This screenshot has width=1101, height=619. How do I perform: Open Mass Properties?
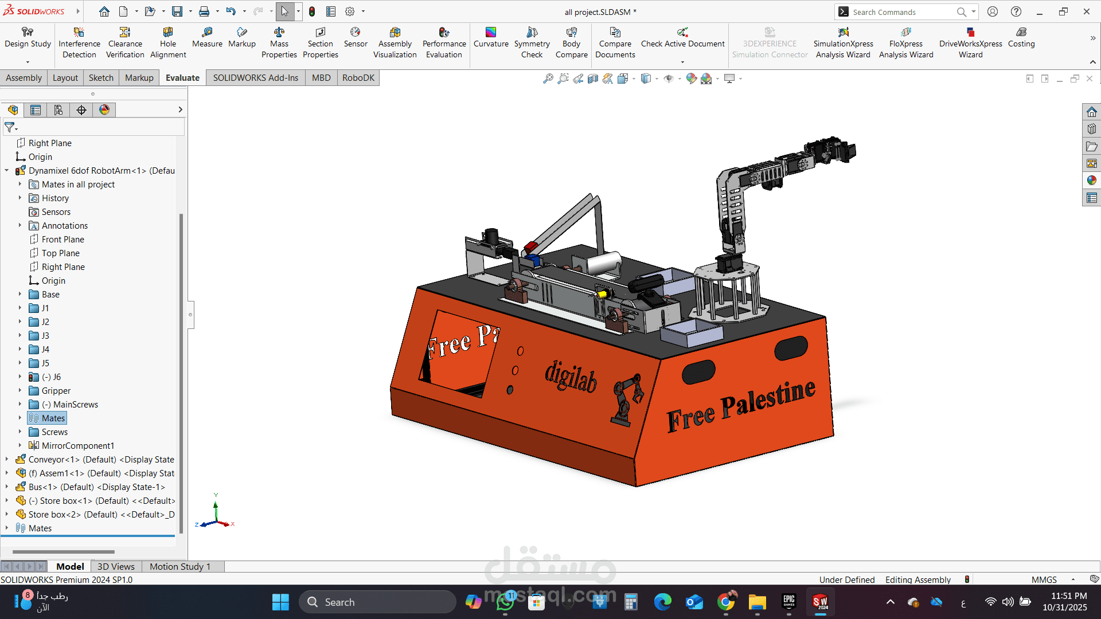[279, 42]
